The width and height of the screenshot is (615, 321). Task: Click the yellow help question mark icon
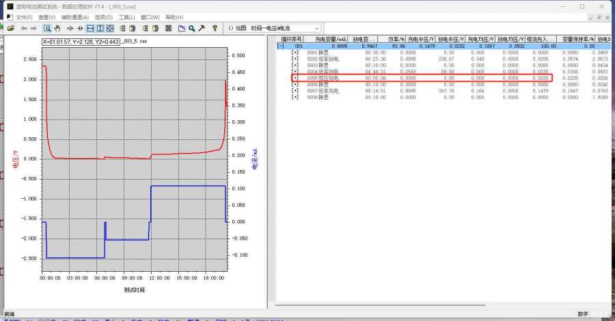pyautogui.click(x=215, y=28)
